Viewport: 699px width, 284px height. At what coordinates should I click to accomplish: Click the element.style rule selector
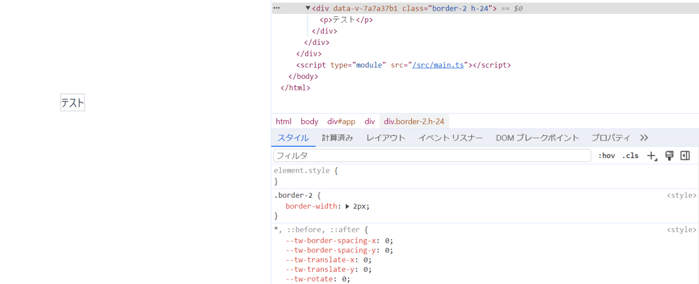(x=302, y=170)
